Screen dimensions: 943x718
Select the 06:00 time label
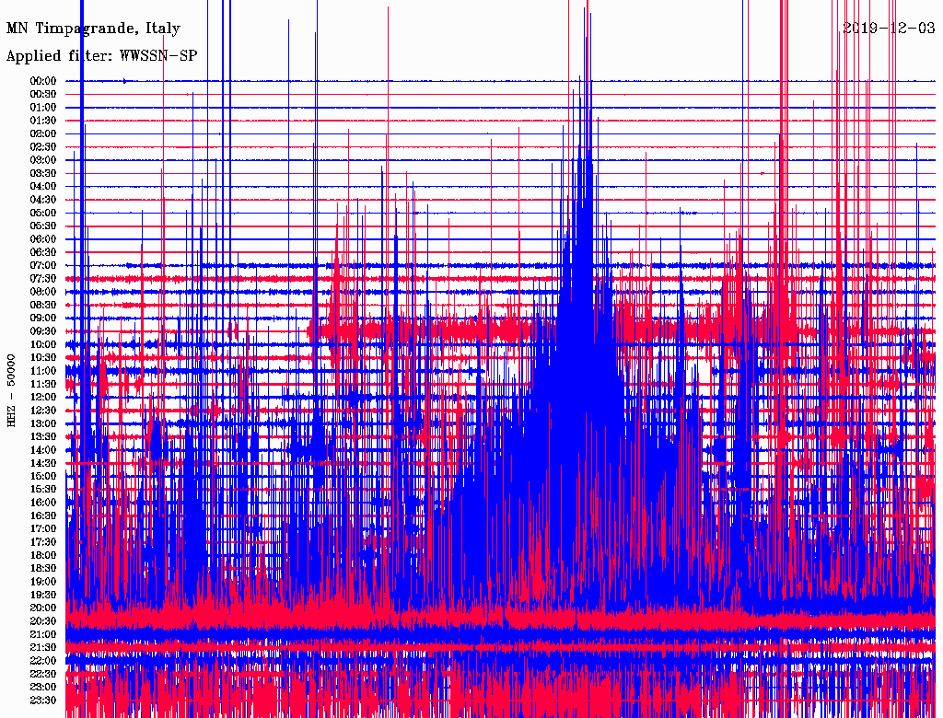tap(43, 238)
